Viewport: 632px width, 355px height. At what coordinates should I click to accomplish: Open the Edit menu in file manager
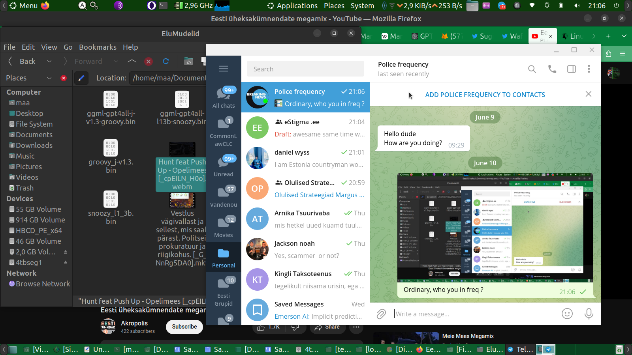click(28, 47)
